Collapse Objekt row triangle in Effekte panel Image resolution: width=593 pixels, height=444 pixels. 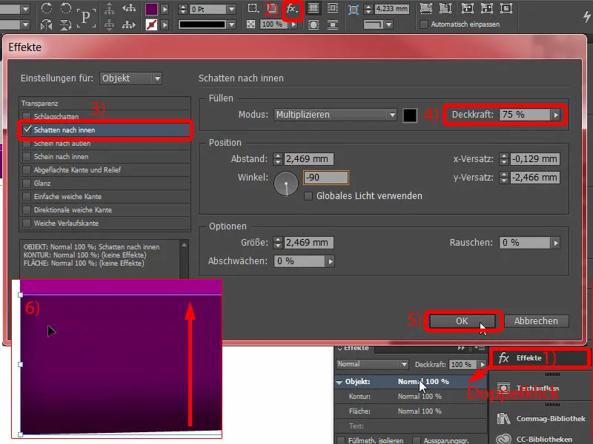[x=339, y=382]
